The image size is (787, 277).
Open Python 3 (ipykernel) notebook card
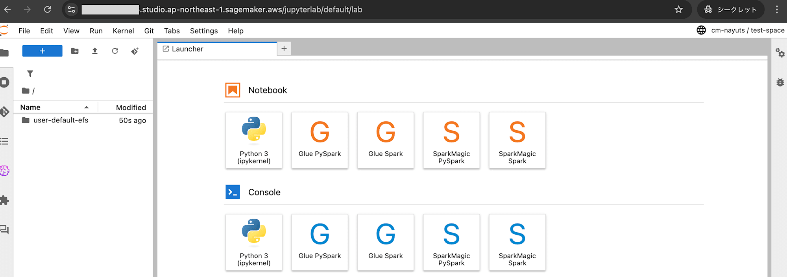tap(254, 140)
